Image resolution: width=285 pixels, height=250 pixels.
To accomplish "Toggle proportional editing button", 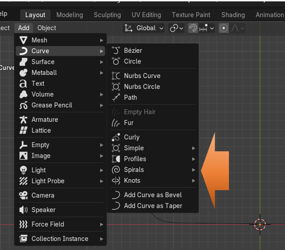I will click(x=224, y=28).
